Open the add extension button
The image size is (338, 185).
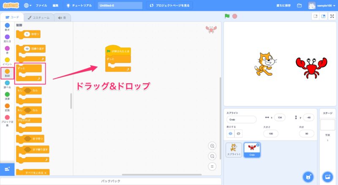point(7,169)
